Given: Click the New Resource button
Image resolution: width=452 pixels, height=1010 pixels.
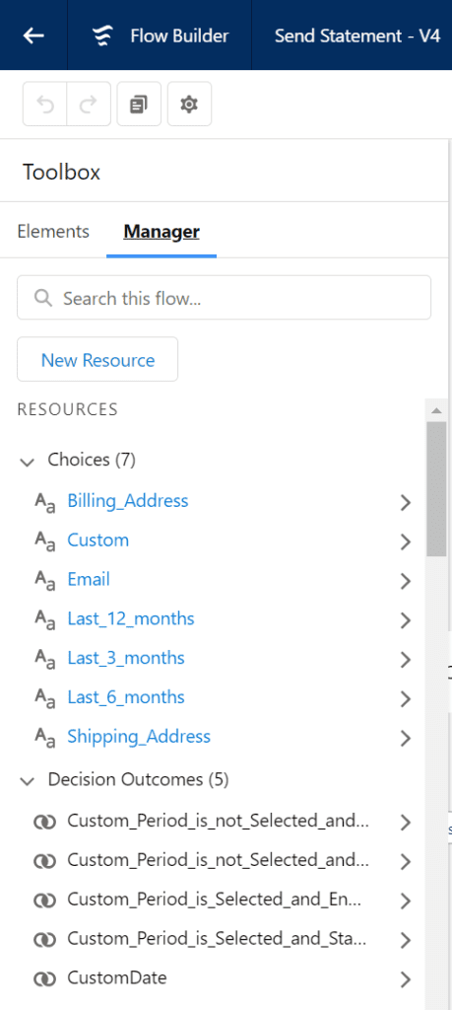Looking at the screenshot, I should tap(97, 359).
